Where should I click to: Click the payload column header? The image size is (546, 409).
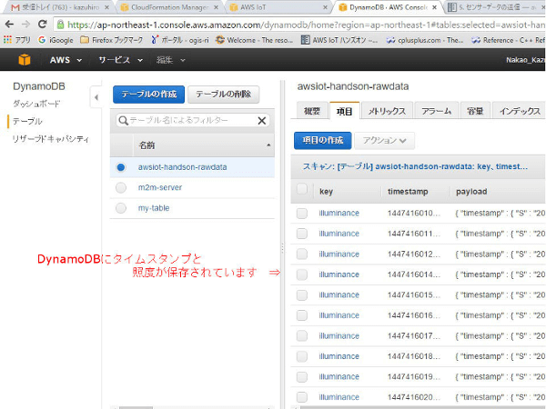471,192
